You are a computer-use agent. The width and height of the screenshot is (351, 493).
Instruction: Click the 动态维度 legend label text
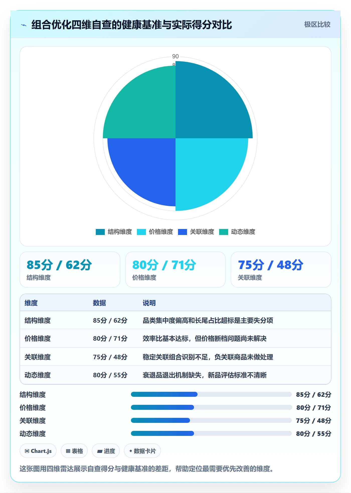pyautogui.click(x=243, y=232)
